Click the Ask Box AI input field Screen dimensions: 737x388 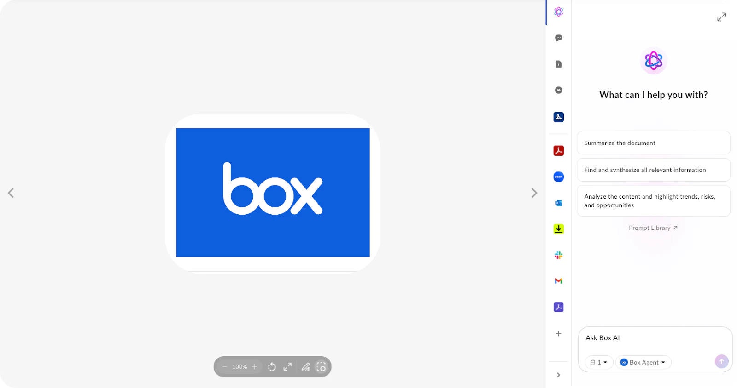coord(654,338)
